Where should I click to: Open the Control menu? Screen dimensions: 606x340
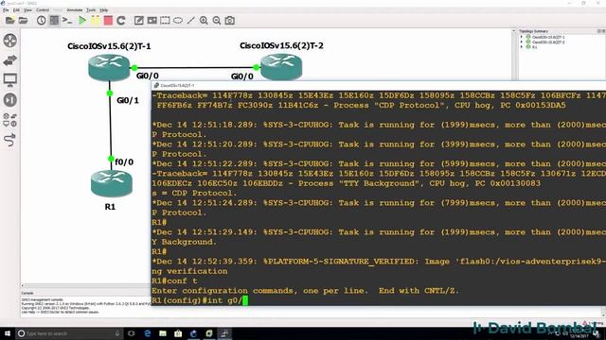[x=43, y=9]
